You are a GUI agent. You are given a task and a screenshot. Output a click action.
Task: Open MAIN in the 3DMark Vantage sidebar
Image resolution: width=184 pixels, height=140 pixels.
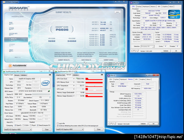[x=11, y=23]
